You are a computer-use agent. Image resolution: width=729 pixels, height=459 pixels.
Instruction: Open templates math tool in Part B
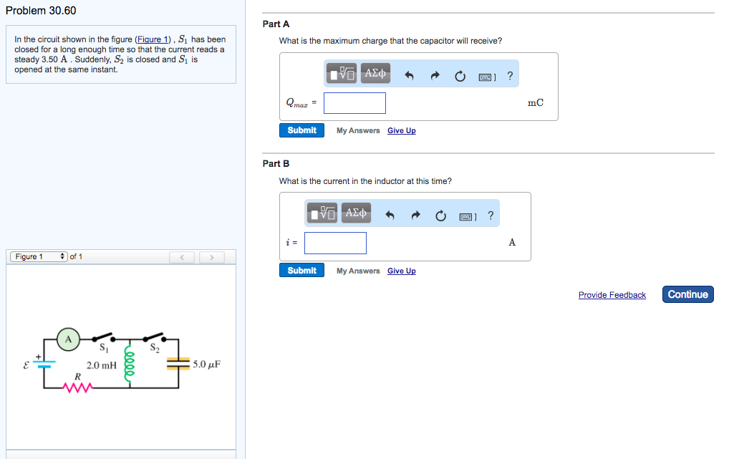point(322,213)
